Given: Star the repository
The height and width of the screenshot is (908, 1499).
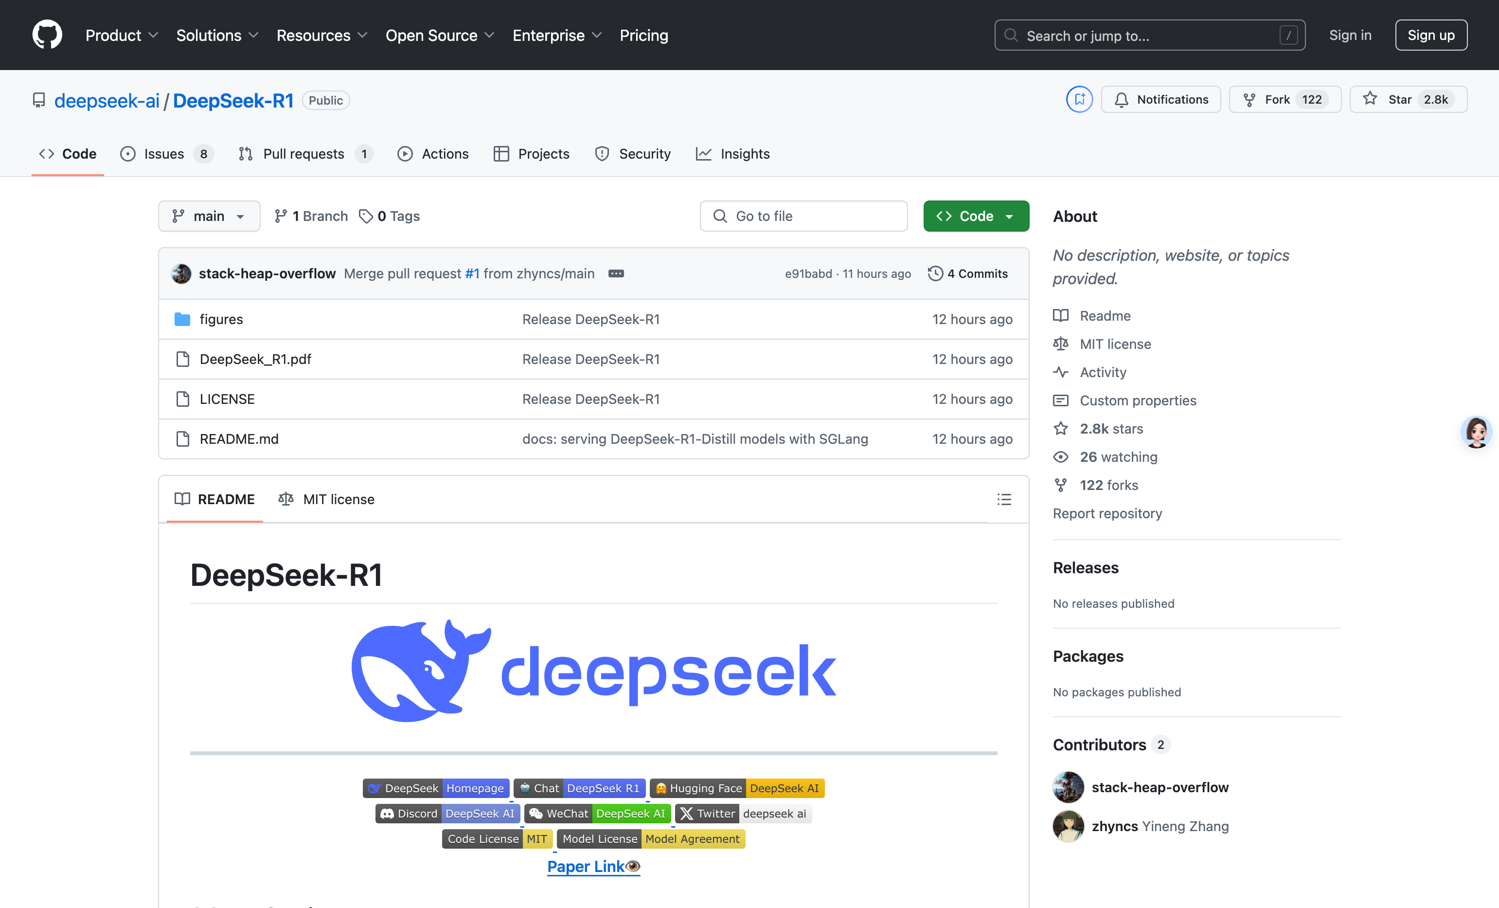Looking at the screenshot, I should (x=1409, y=99).
